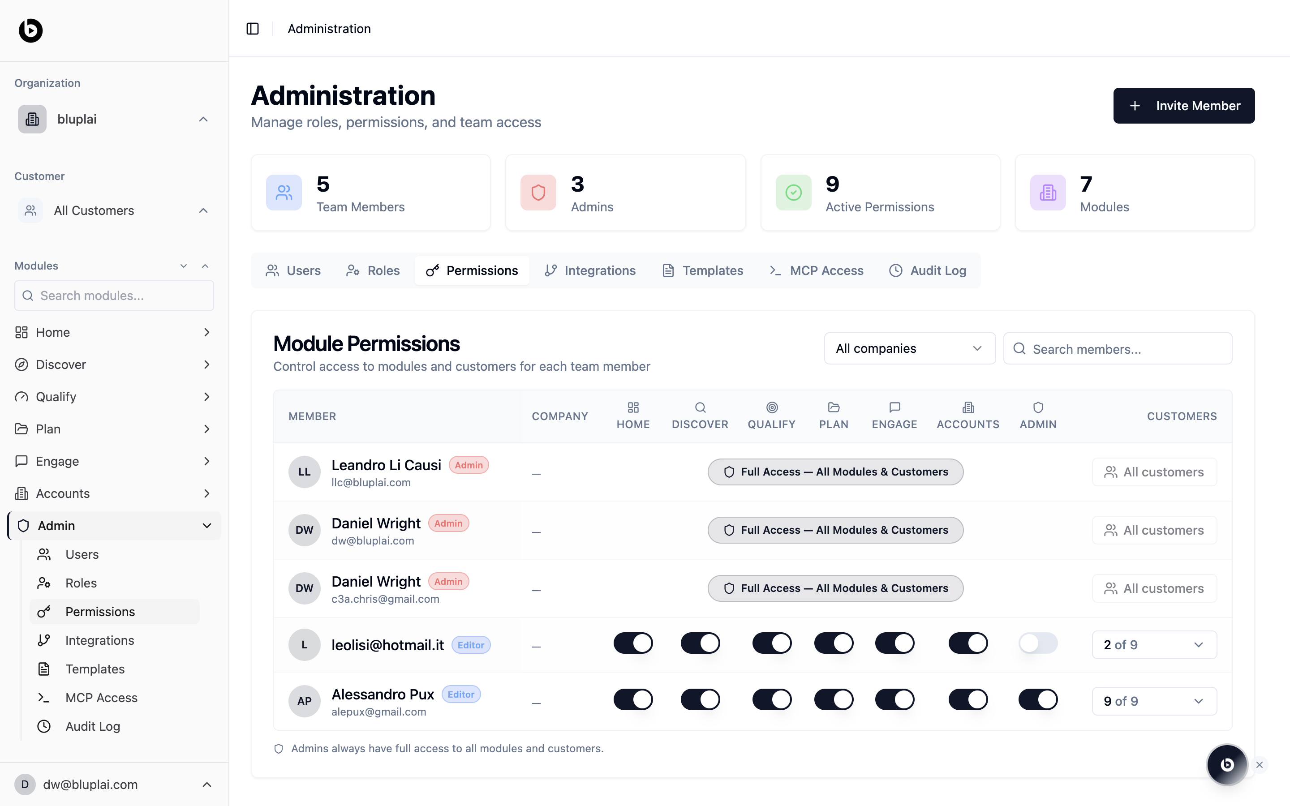1290x806 pixels.
Task: Open the floating bluplai assistant bubble
Action: tap(1226, 764)
